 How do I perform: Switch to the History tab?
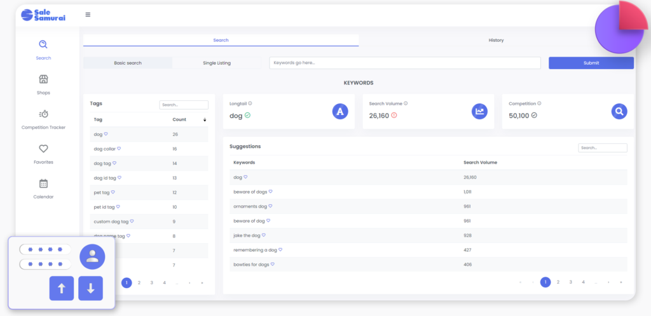coord(496,40)
